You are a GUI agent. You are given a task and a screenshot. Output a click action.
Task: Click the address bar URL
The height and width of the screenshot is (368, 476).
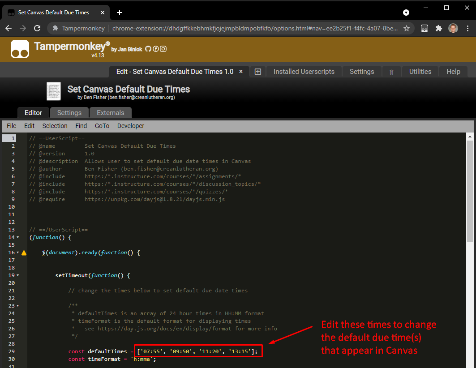[x=255, y=28]
